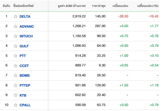Sort by เปลี่ยนแปลง (%) column header
The width and height of the screenshot is (164, 111).
pyautogui.click(x=148, y=6)
